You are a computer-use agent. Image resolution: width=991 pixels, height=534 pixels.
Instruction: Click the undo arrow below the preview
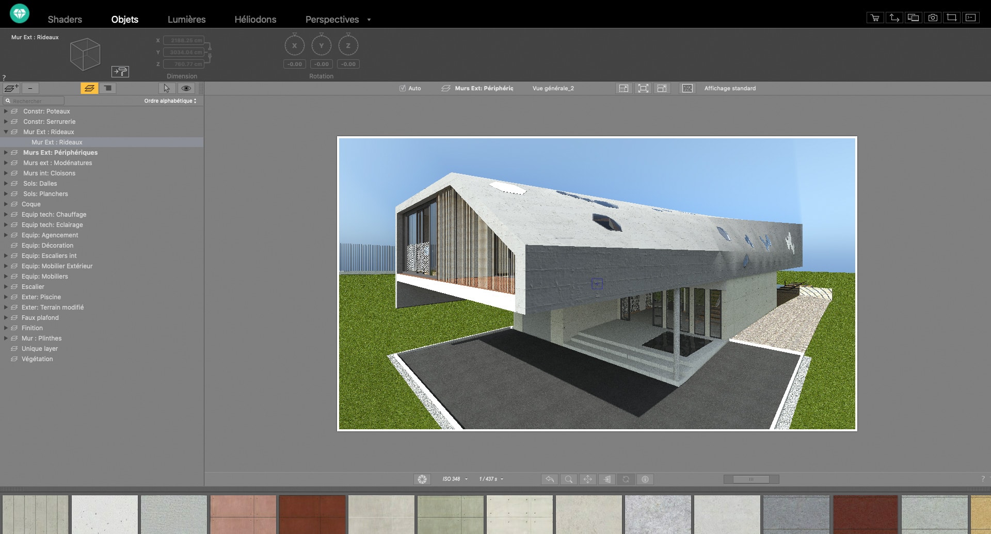(549, 479)
